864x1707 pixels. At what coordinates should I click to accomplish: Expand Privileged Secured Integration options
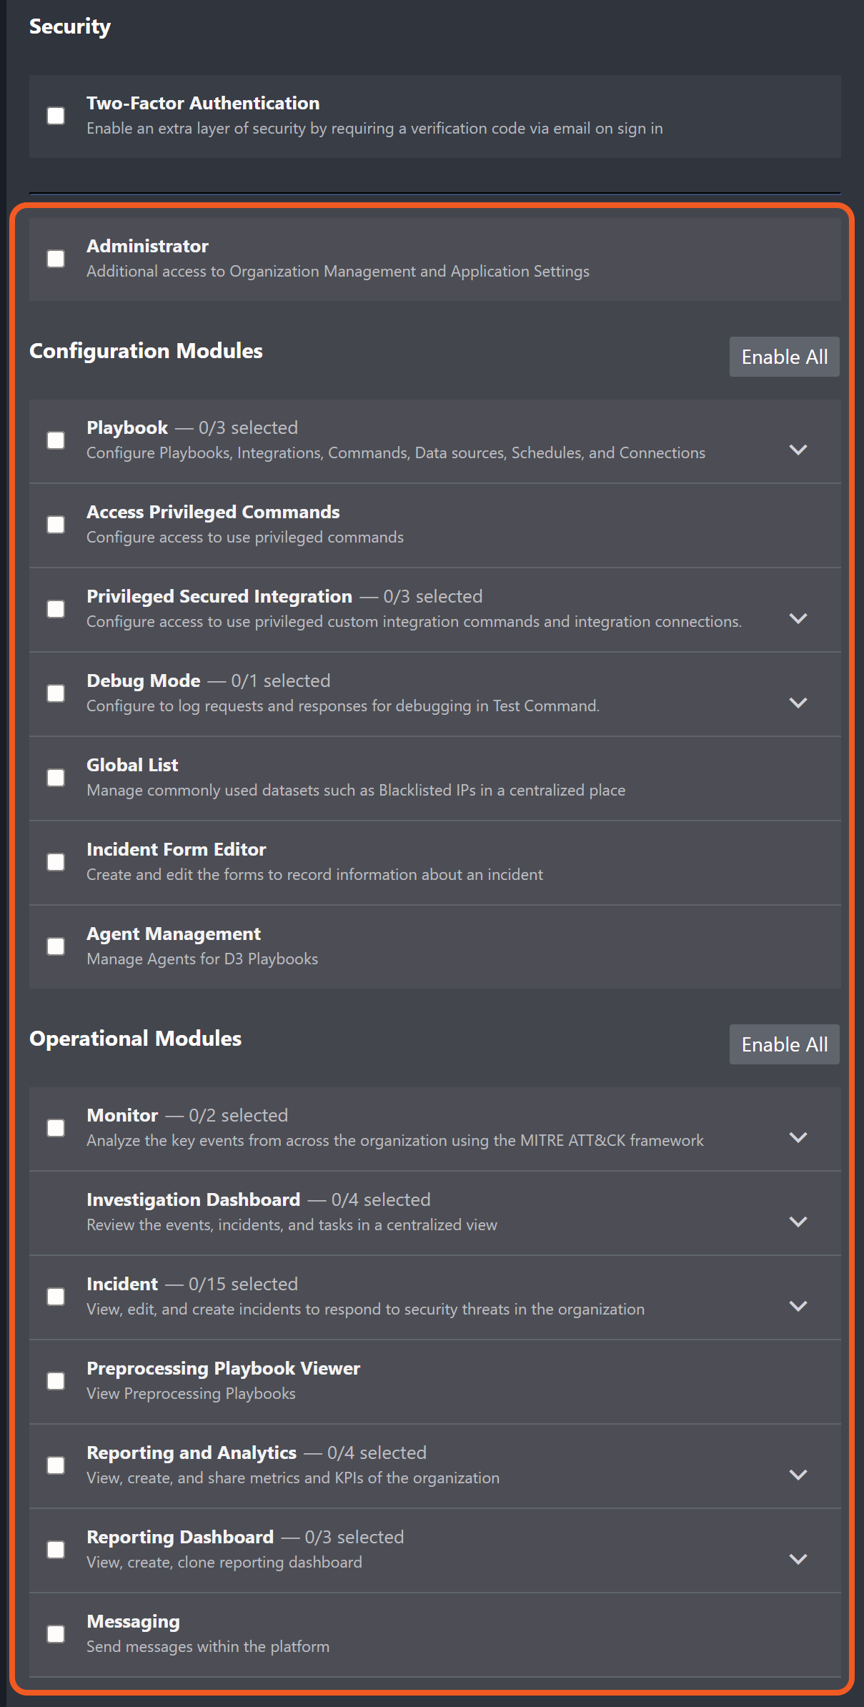798,619
